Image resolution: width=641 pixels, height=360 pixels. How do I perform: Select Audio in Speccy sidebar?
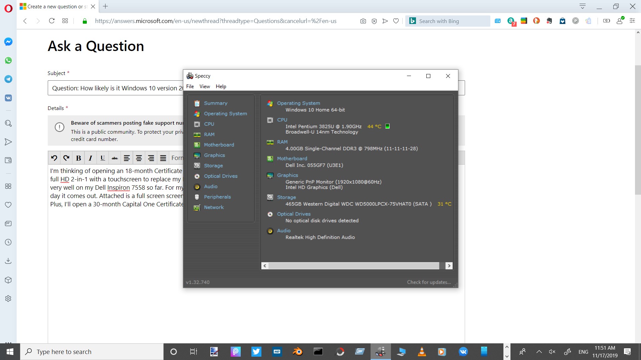point(211,186)
